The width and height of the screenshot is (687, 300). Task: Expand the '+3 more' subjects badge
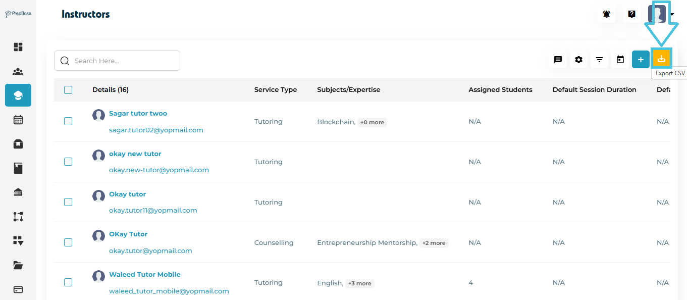[x=359, y=283]
